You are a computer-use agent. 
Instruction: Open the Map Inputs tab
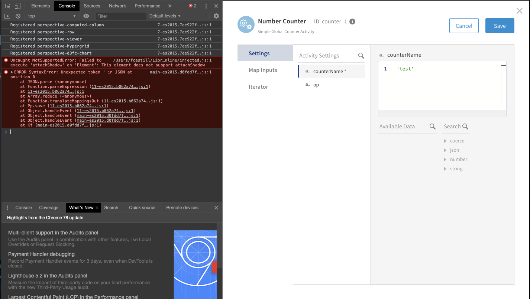(263, 70)
